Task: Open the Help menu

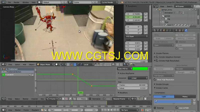Action: (x=33, y=2)
